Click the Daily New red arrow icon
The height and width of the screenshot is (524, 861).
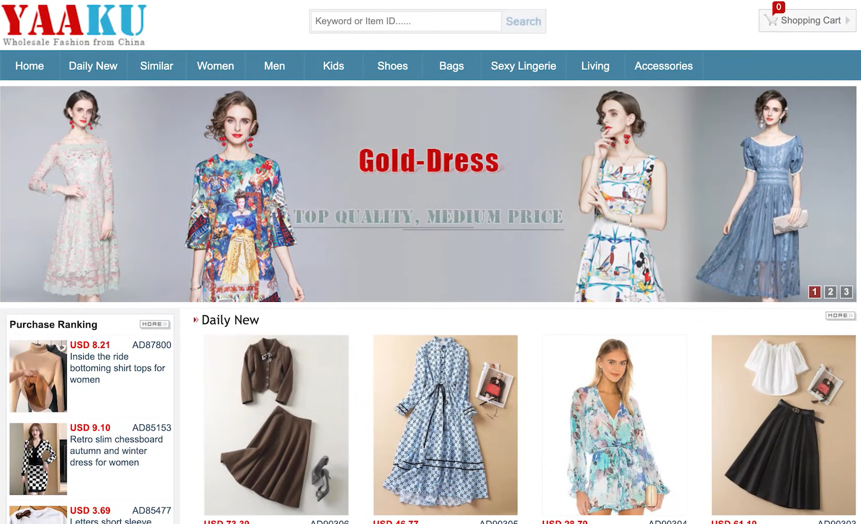pyautogui.click(x=195, y=320)
